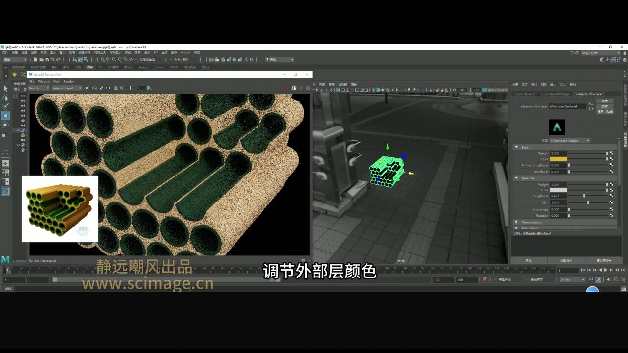
Task: Click the Focus button in Attribute Editor
Action: pos(605,101)
